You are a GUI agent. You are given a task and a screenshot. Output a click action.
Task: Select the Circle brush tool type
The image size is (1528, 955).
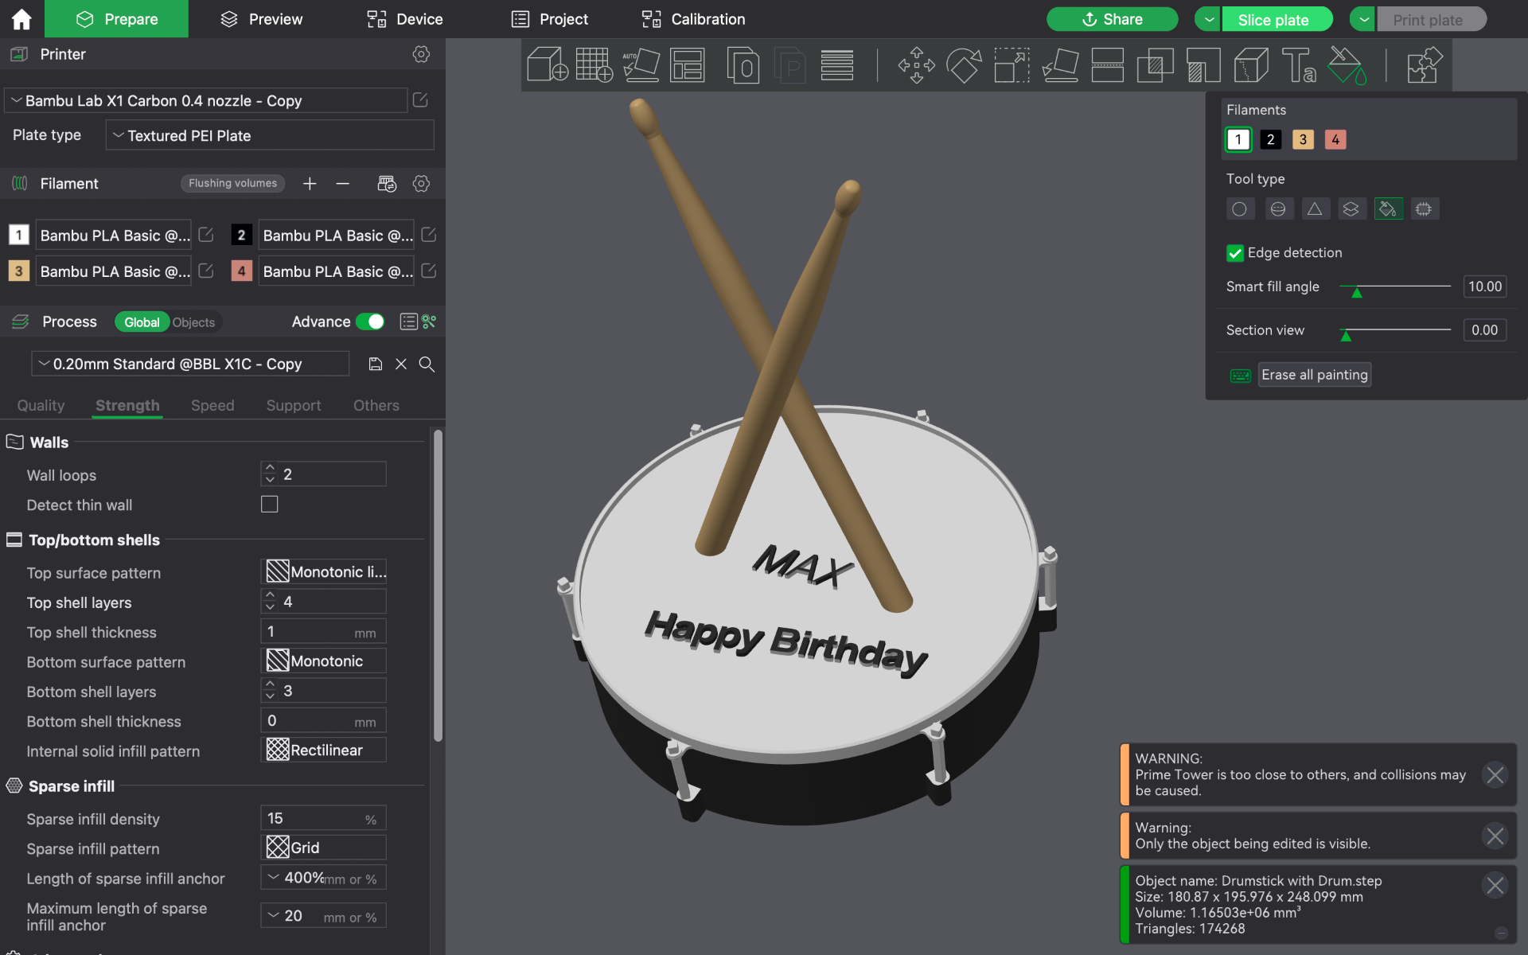[1239, 209]
